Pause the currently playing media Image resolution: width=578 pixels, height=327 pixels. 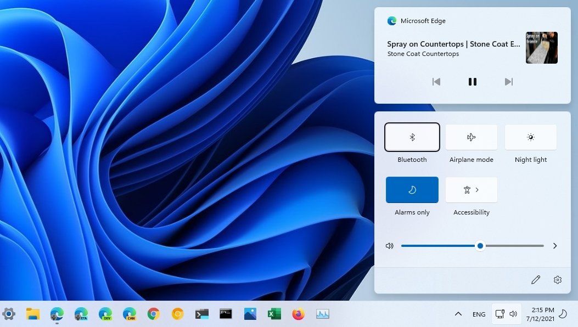click(473, 81)
